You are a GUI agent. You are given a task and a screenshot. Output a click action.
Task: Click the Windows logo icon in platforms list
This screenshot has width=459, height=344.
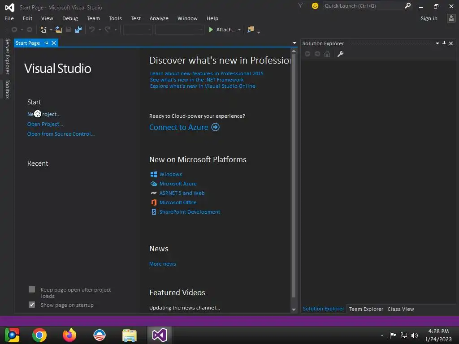pos(154,174)
